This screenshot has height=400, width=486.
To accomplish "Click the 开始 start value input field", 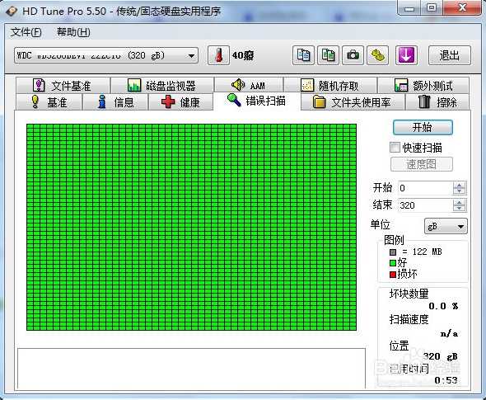I will pyautogui.click(x=425, y=188).
